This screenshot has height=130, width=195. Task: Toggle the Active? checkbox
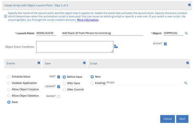coord(165,44)
